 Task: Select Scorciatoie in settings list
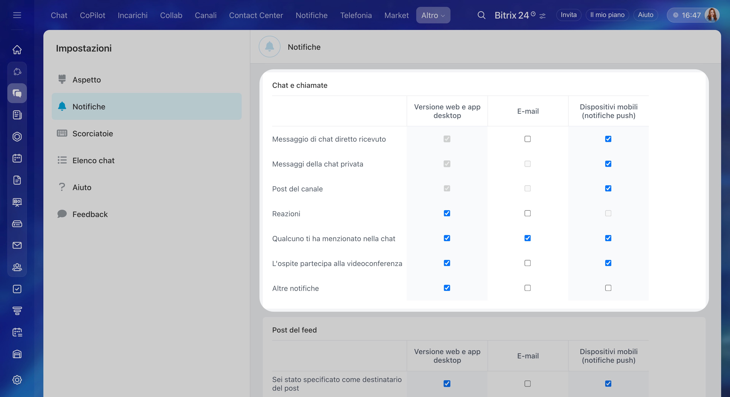tap(93, 134)
